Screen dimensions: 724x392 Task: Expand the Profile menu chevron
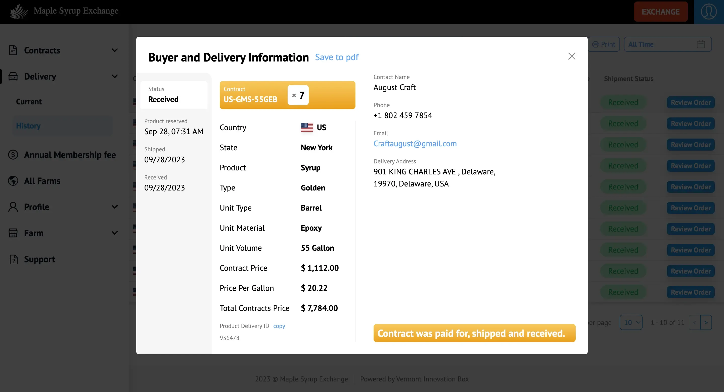tap(114, 207)
